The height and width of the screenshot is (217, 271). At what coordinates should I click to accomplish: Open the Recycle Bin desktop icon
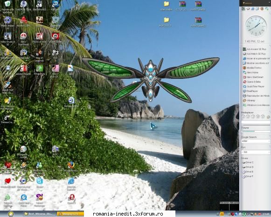click(x=7, y=4)
